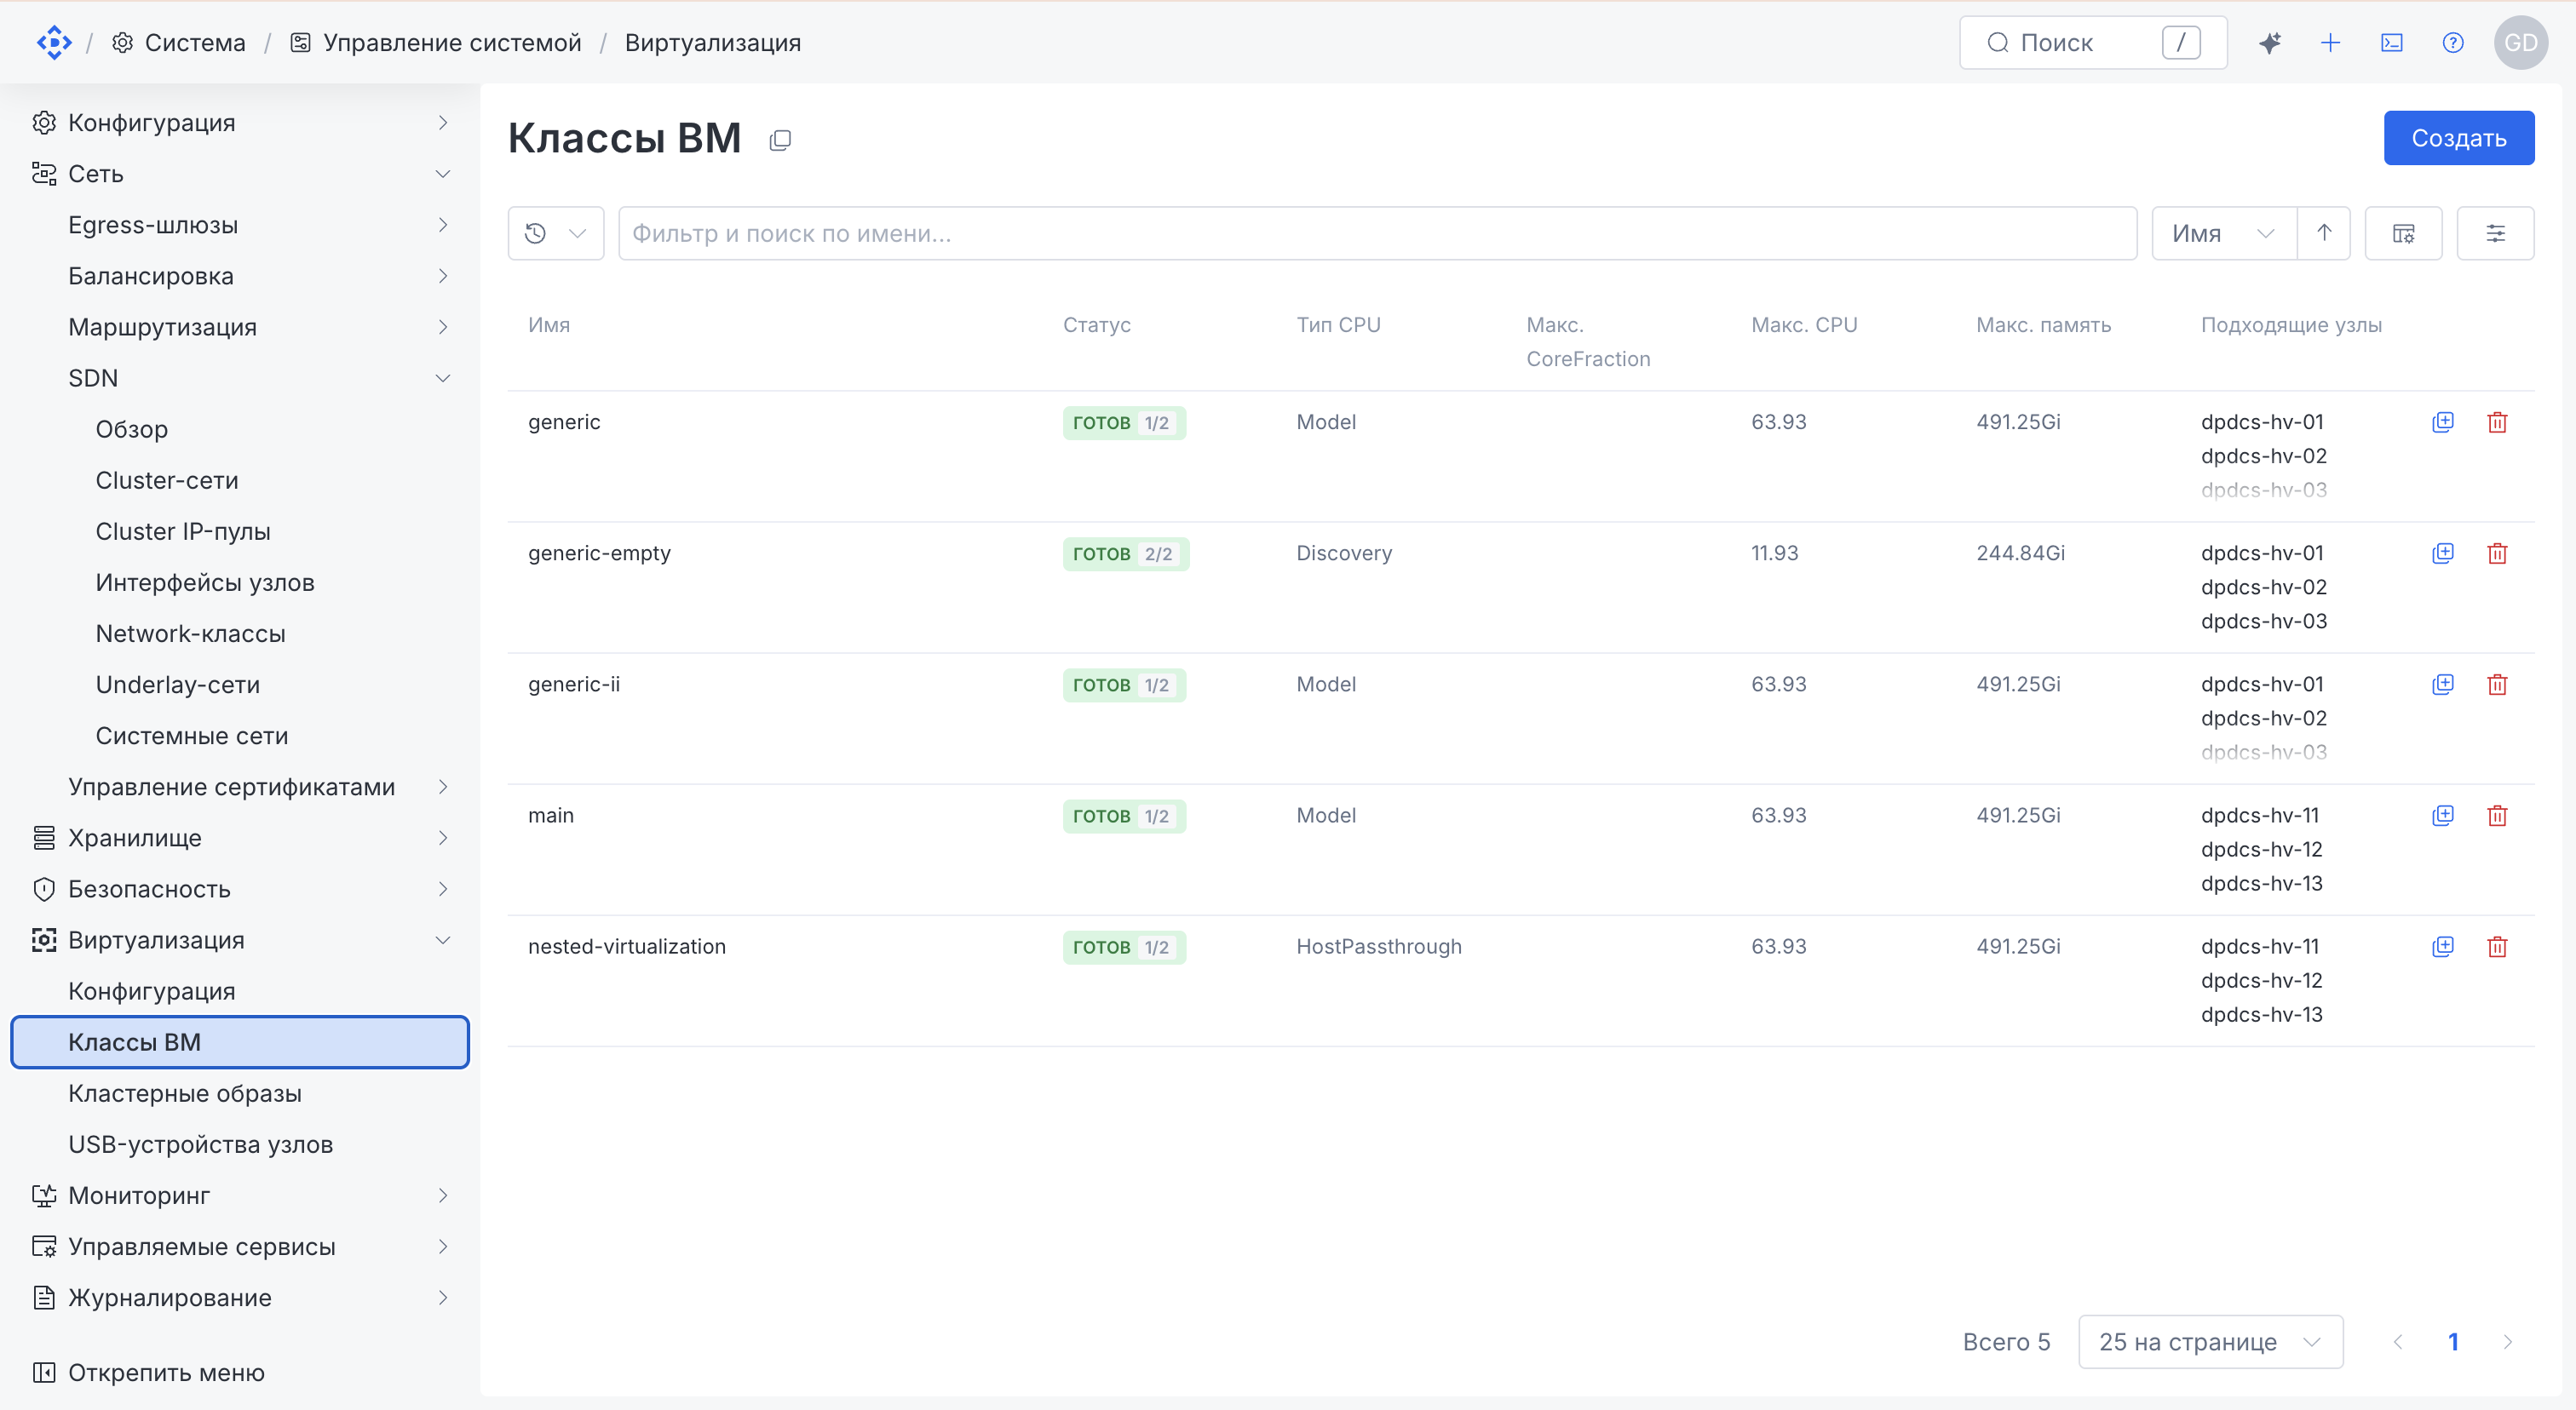The width and height of the screenshot is (2576, 1410).
Task: Open the terminal console icon
Action: coord(2392,43)
